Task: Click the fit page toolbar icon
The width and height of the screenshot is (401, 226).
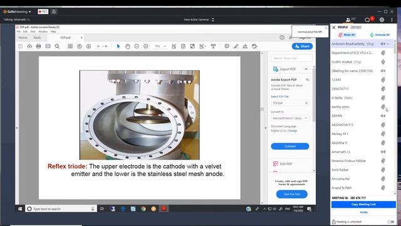Action: click(x=183, y=46)
